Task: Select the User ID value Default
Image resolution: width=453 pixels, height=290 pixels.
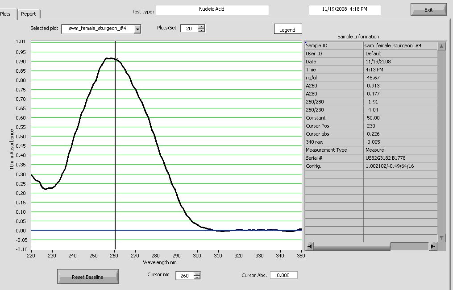Action: (373, 54)
